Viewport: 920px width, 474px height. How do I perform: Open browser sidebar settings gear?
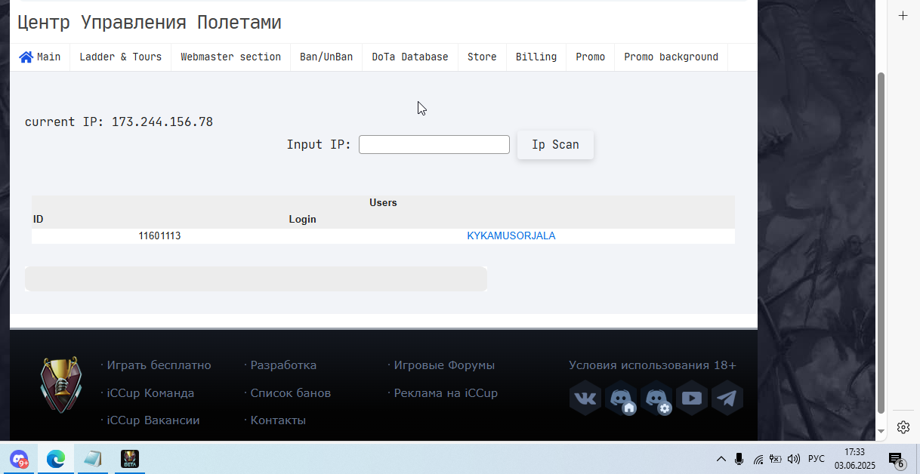point(903,427)
